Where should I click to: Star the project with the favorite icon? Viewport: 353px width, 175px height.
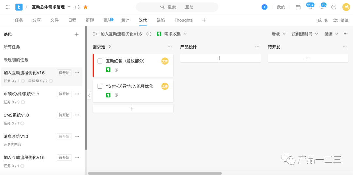click(86, 7)
